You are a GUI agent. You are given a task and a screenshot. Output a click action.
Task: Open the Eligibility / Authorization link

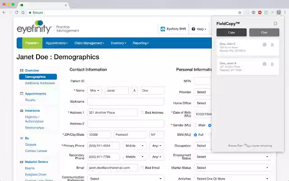[34, 119]
